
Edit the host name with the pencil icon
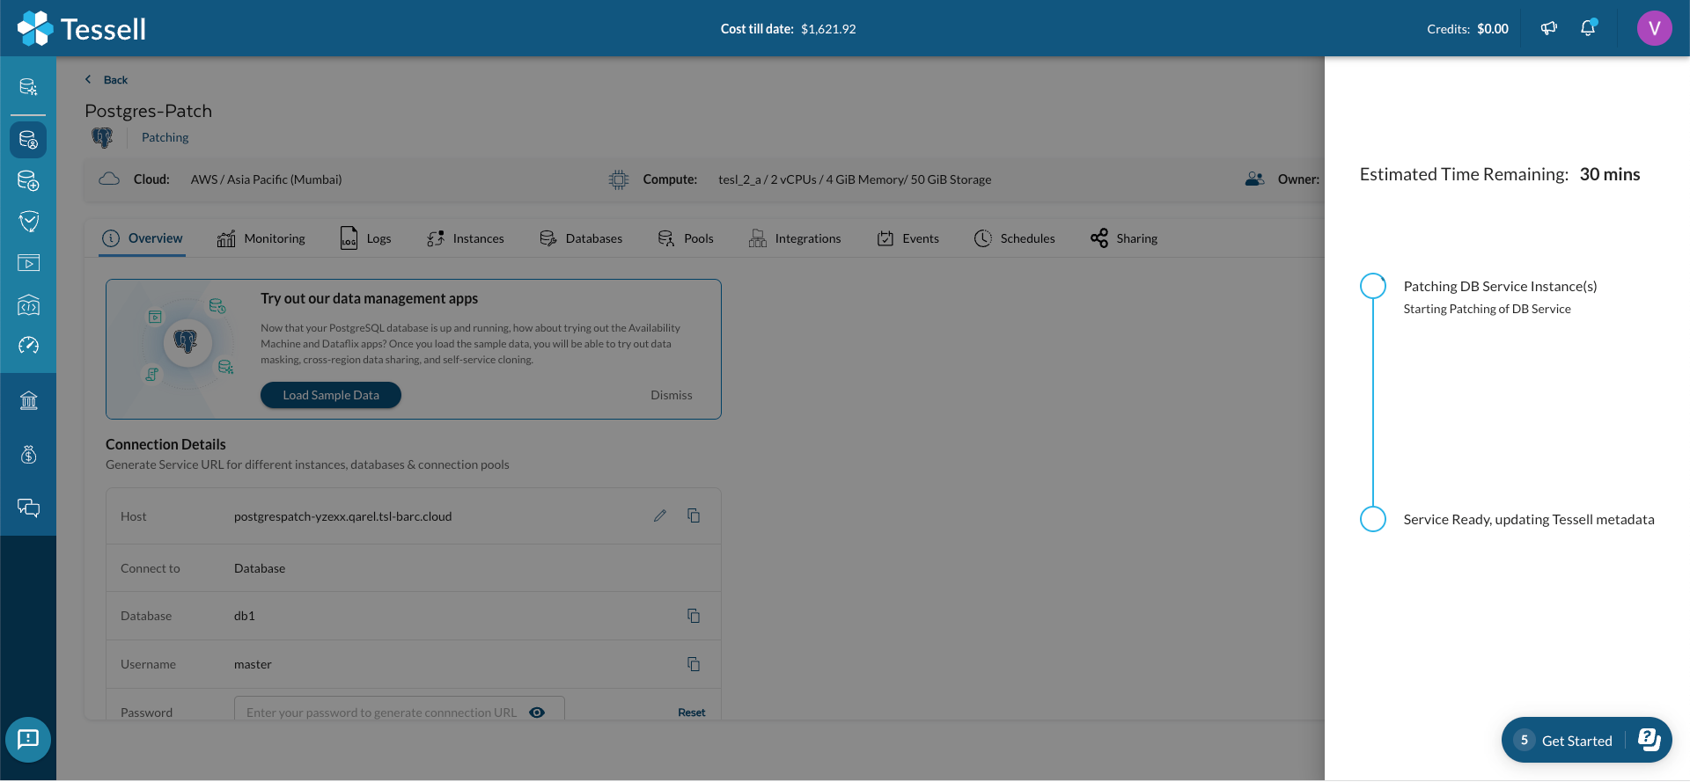(x=660, y=515)
